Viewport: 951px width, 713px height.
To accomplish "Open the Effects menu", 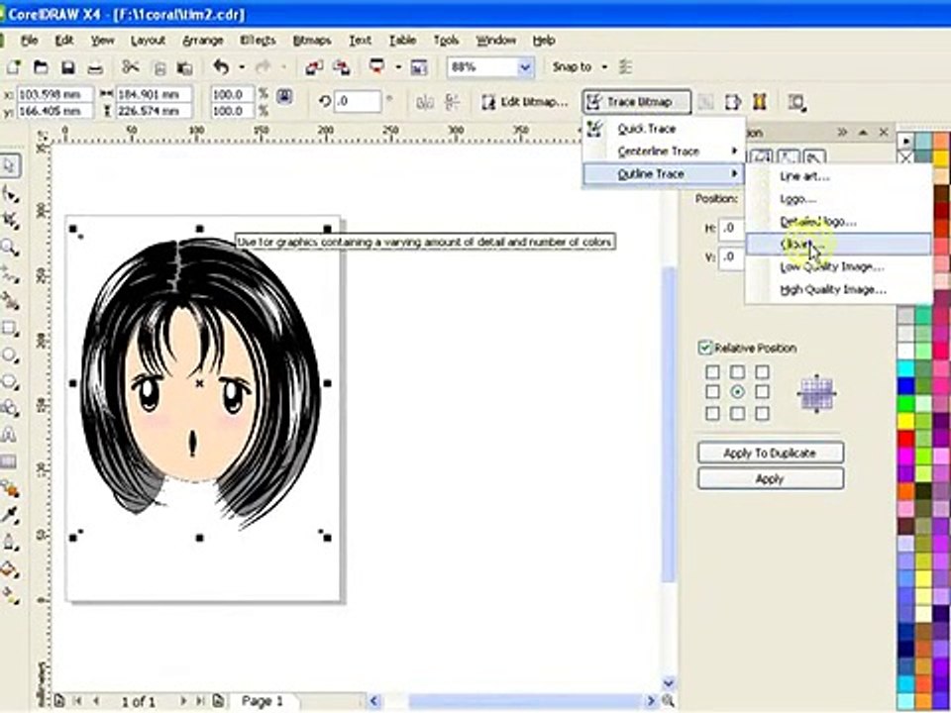I will [x=258, y=41].
